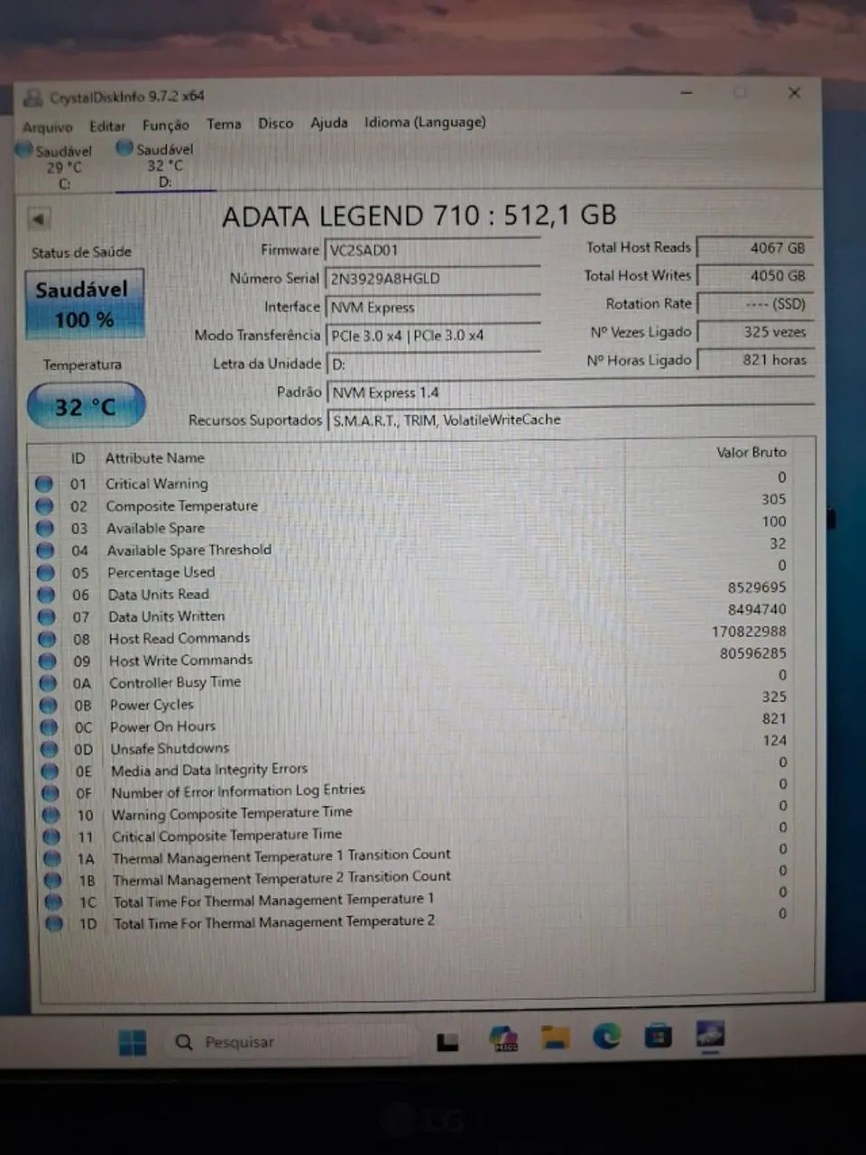Click the ID column header
The image size is (866, 1155).
tap(78, 458)
